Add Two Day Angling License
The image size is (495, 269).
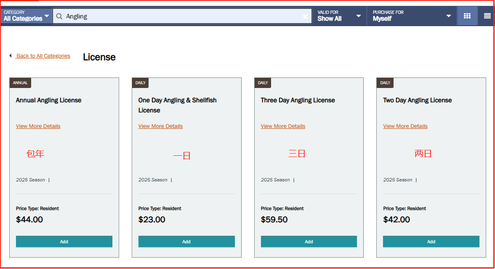coord(431,242)
